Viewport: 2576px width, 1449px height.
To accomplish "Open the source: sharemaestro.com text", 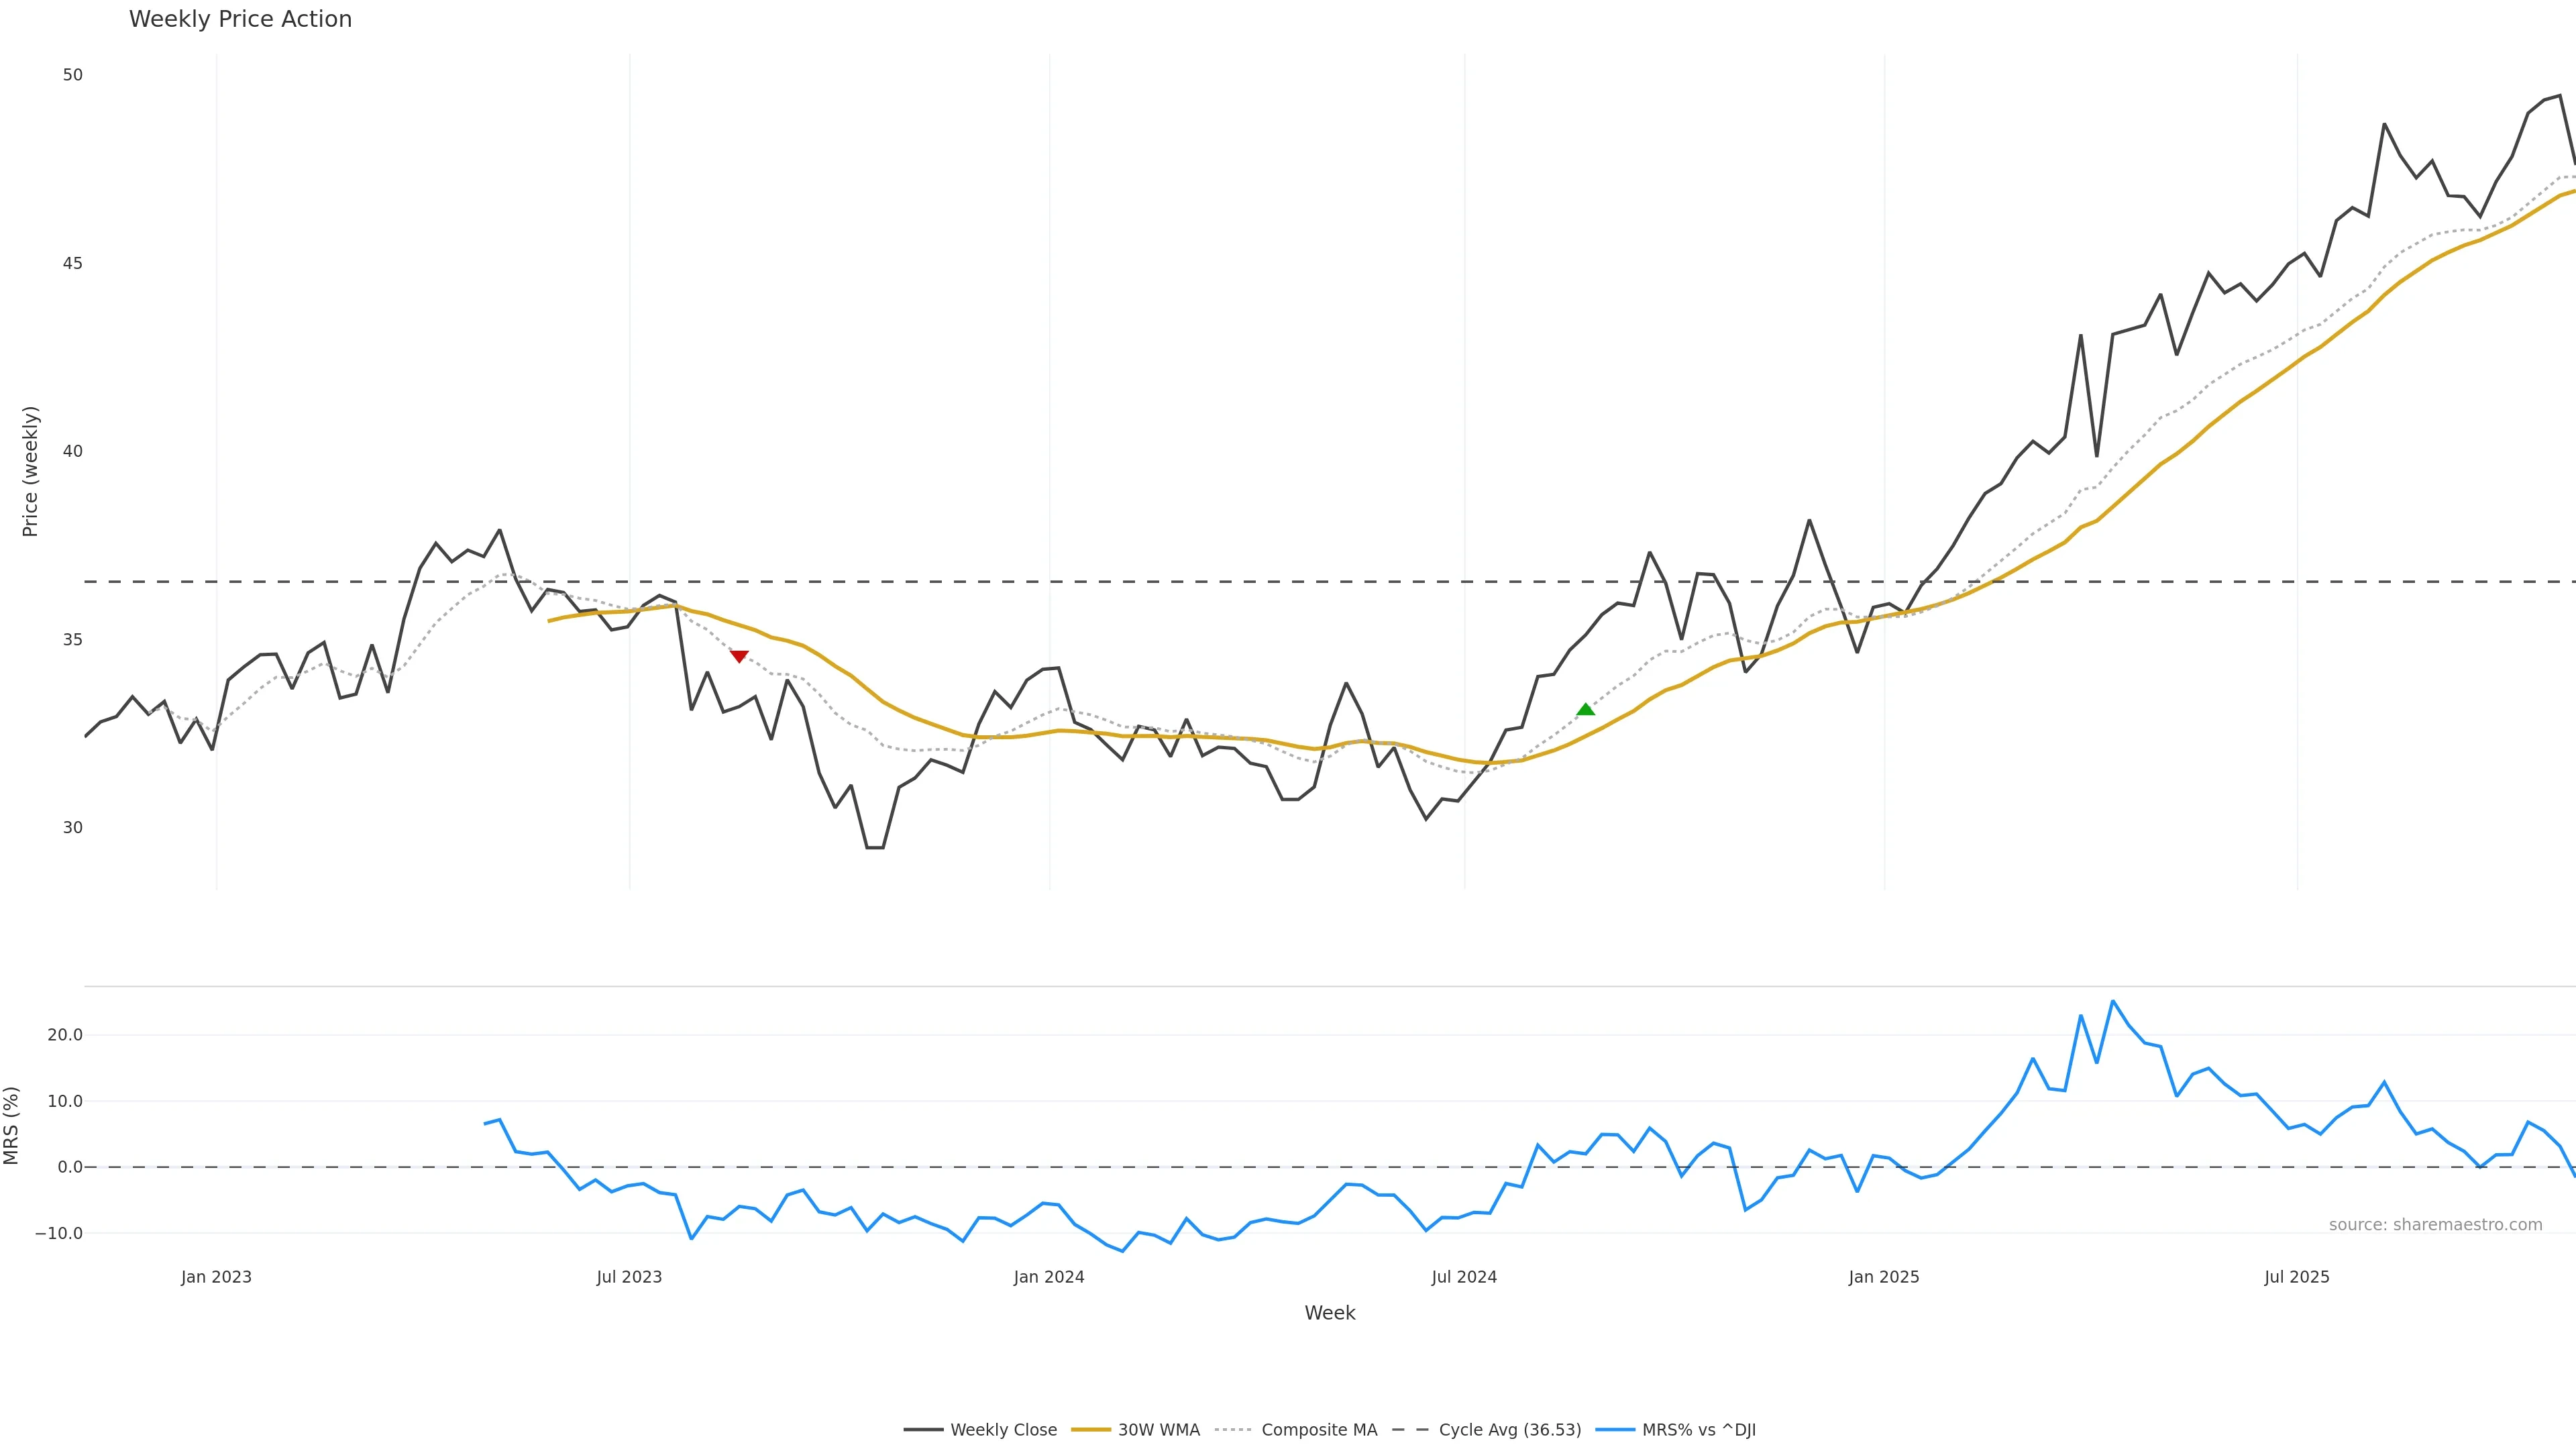I will (2435, 1225).
